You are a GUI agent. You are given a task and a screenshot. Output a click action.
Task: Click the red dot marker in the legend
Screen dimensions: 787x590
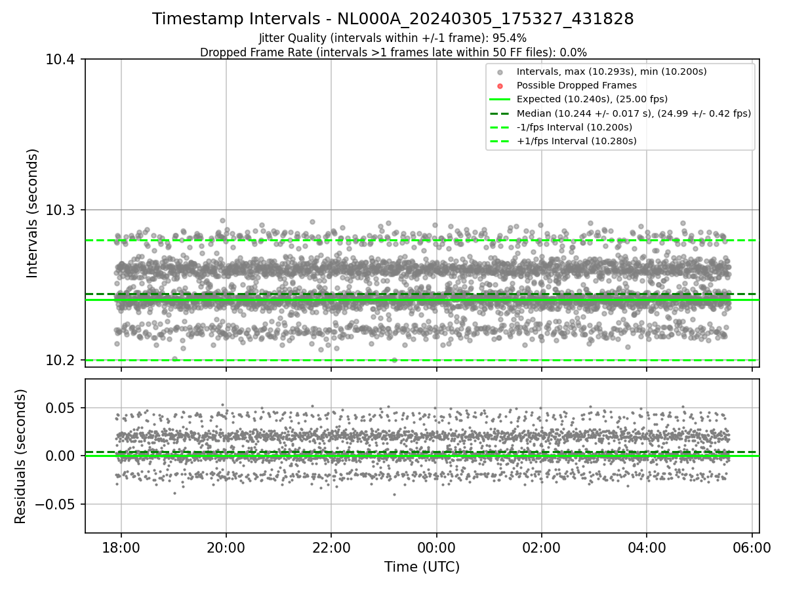point(500,85)
